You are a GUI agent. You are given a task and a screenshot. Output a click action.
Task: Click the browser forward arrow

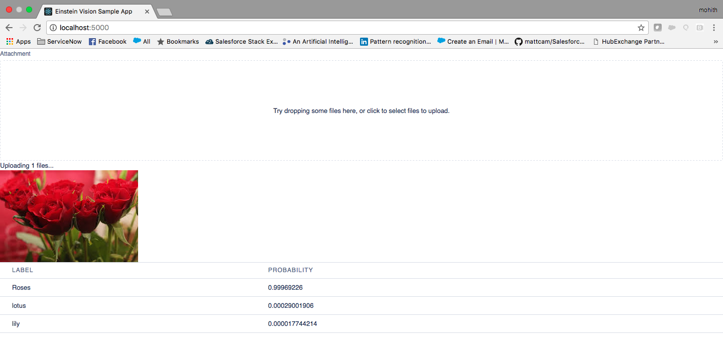(x=23, y=28)
